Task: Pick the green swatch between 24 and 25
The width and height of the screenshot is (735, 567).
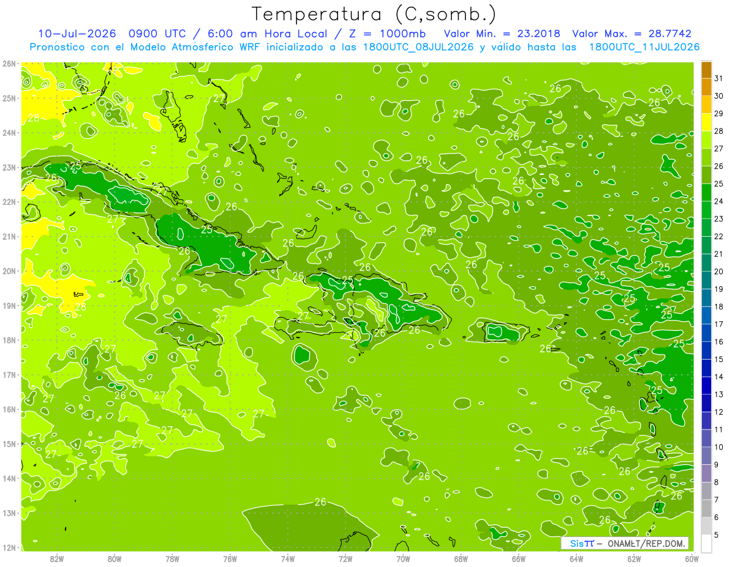Action: pos(706,192)
